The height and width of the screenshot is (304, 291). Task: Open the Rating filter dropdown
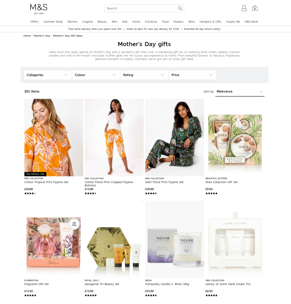(144, 75)
